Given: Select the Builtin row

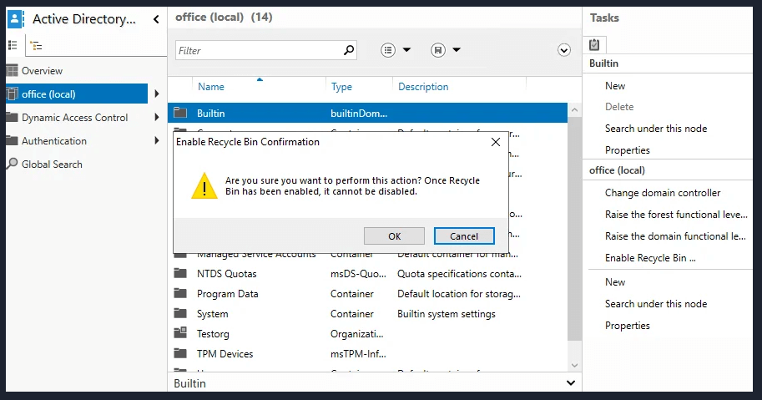Looking at the screenshot, I should [367, 113].
